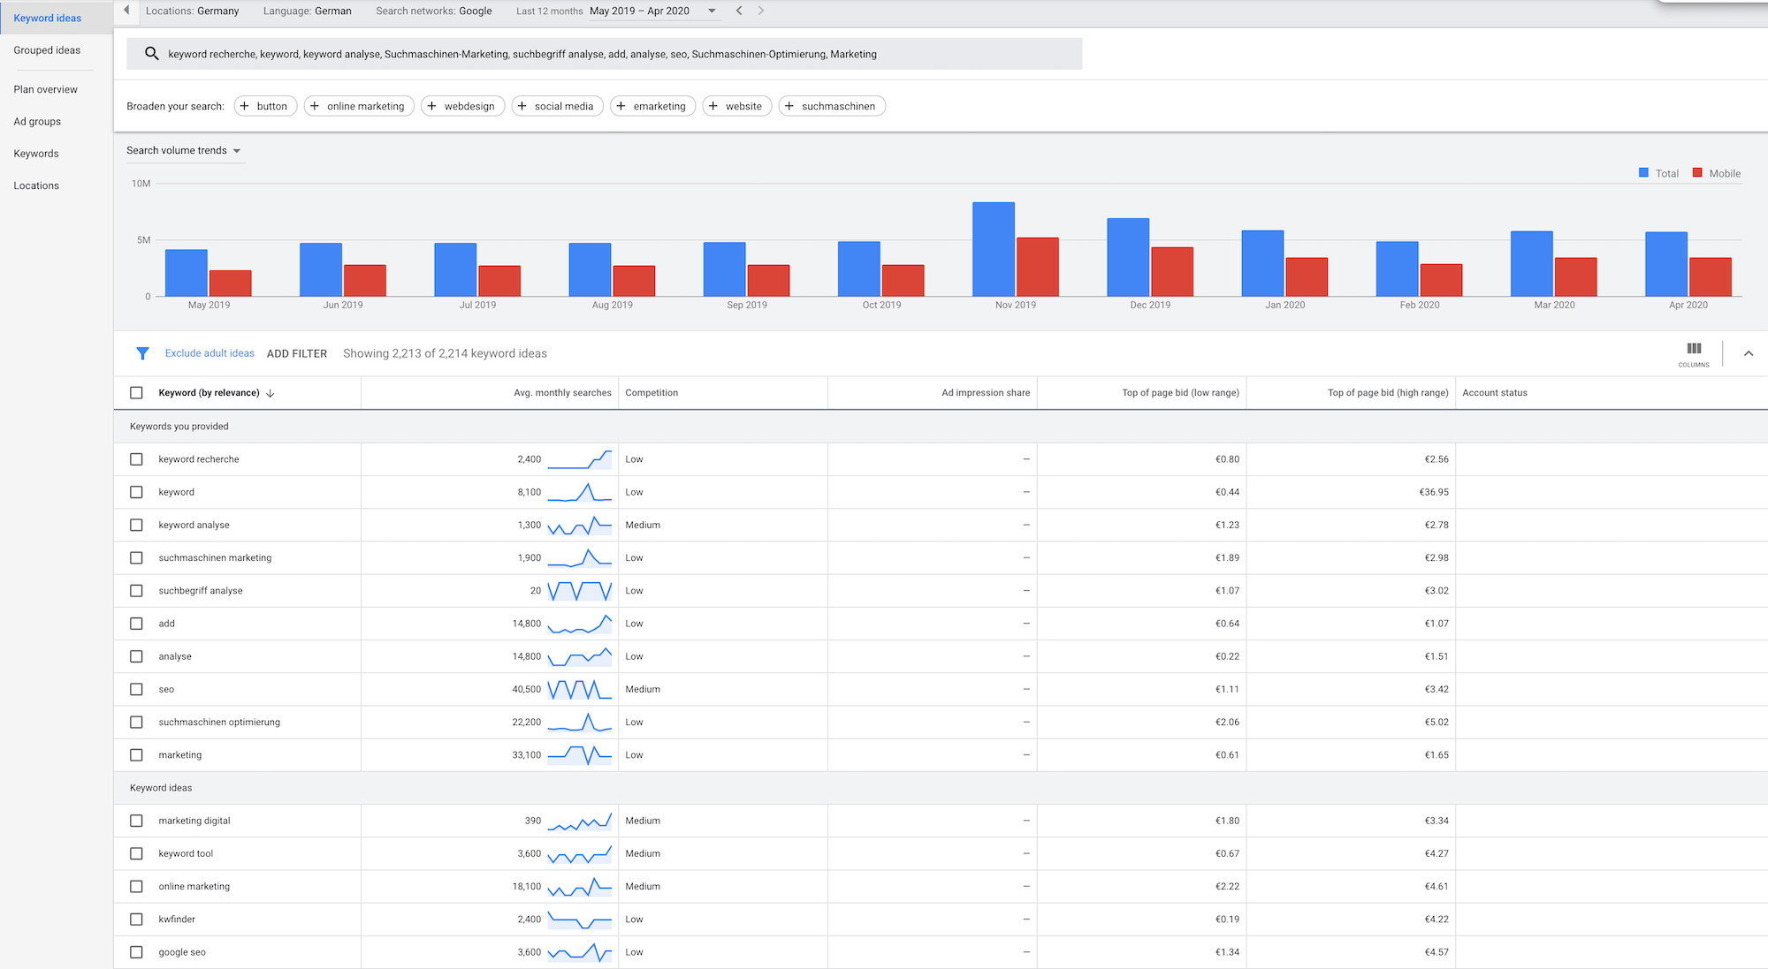Click trend sparkline for seo row
1768x969 pixels.
pos(579,689)
